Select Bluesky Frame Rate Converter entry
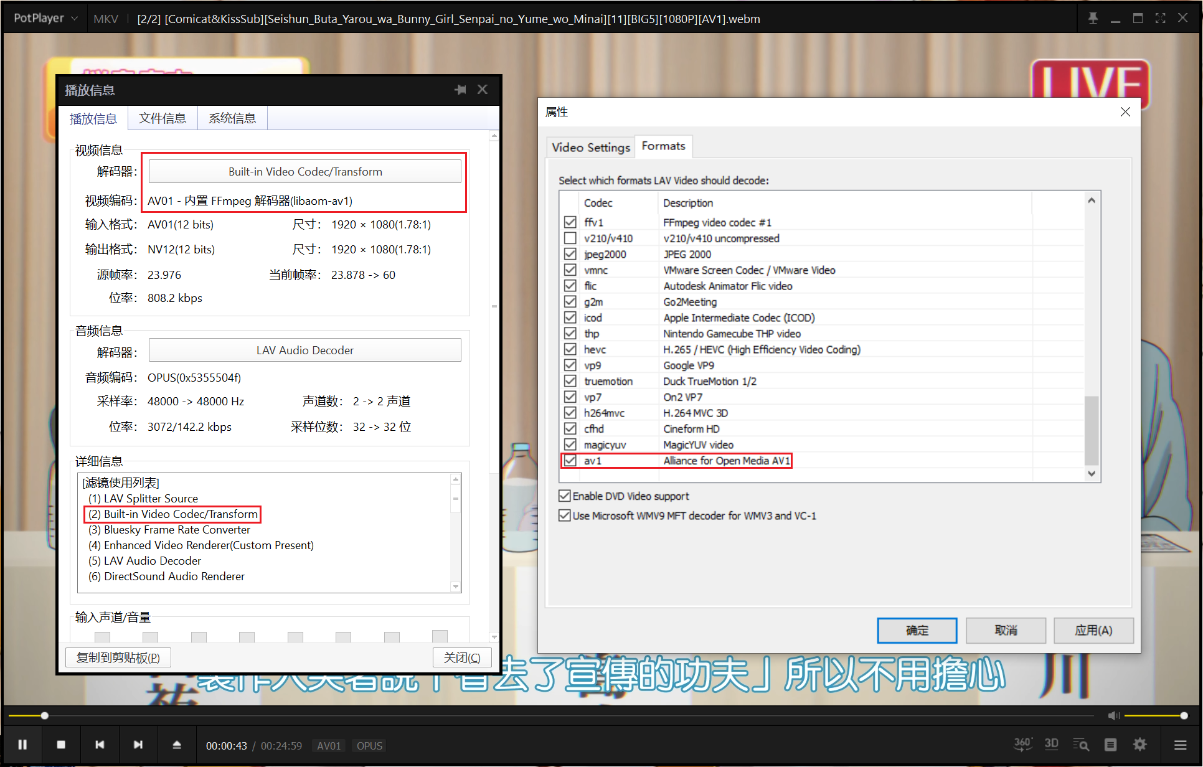1203x767 pixels. [169, 530]
